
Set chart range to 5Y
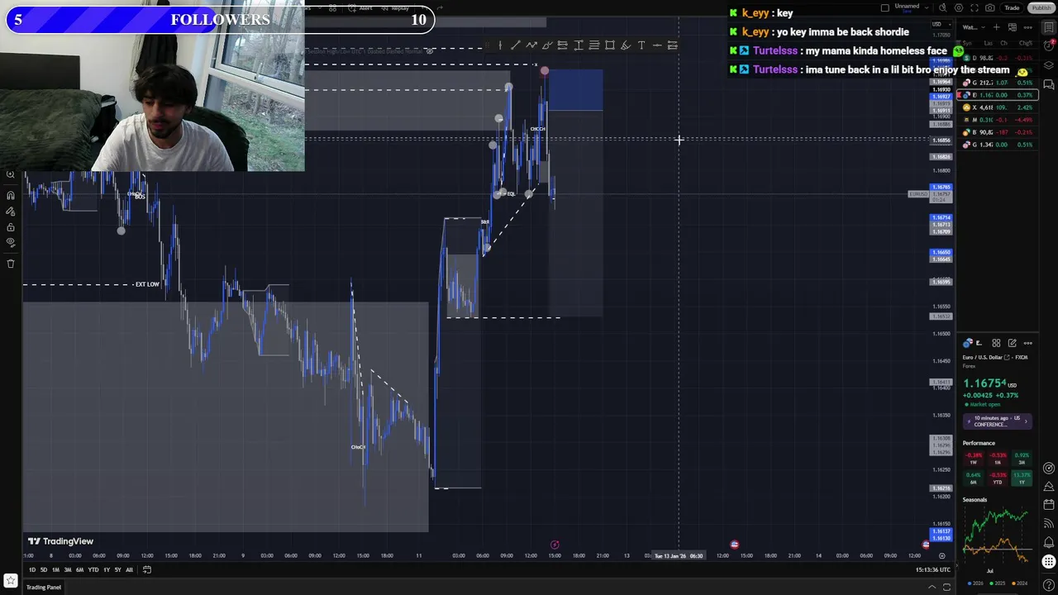(x=117, y=569)
